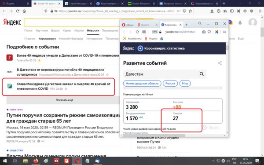This screenshot has width=264, height=165.
Task: Close the Коронавирус tab in Opera
Action: [x=180, y=25]
